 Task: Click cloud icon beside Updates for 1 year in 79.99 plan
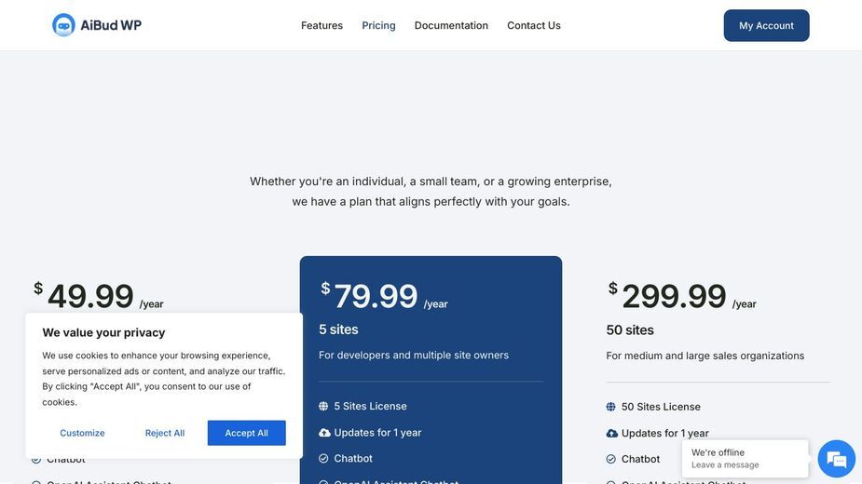(324, 433)
